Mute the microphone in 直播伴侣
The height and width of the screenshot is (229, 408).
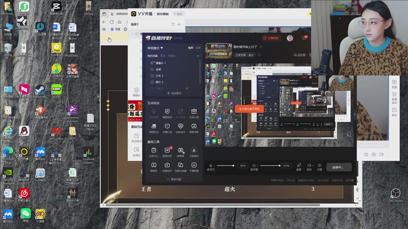point(211,165)
